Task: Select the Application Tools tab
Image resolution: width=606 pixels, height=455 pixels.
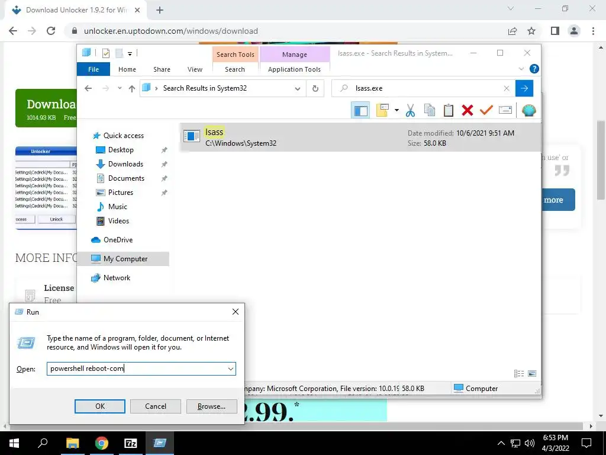Action: pyautogui.click(x=294, y=69)
